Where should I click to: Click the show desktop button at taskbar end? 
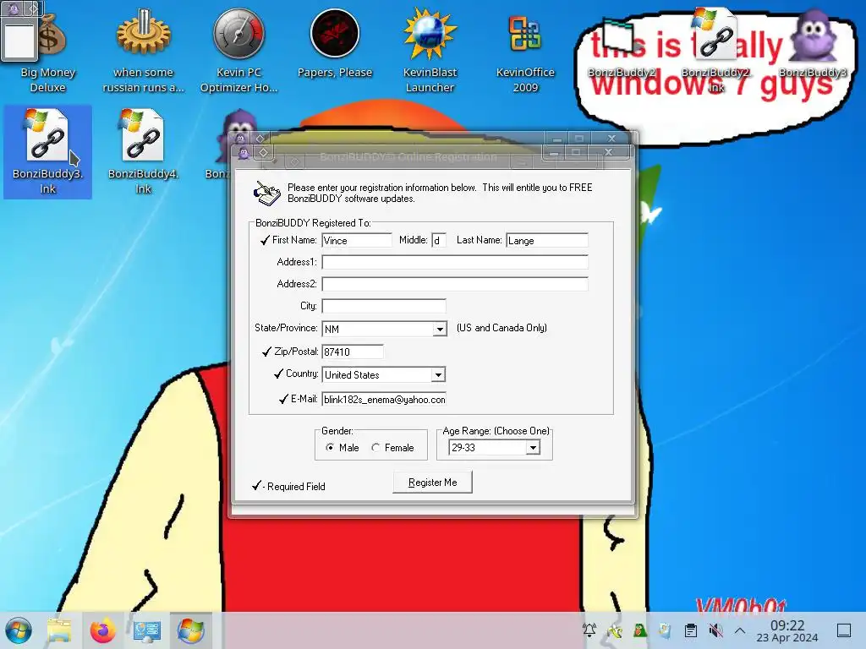click(844, 630)
